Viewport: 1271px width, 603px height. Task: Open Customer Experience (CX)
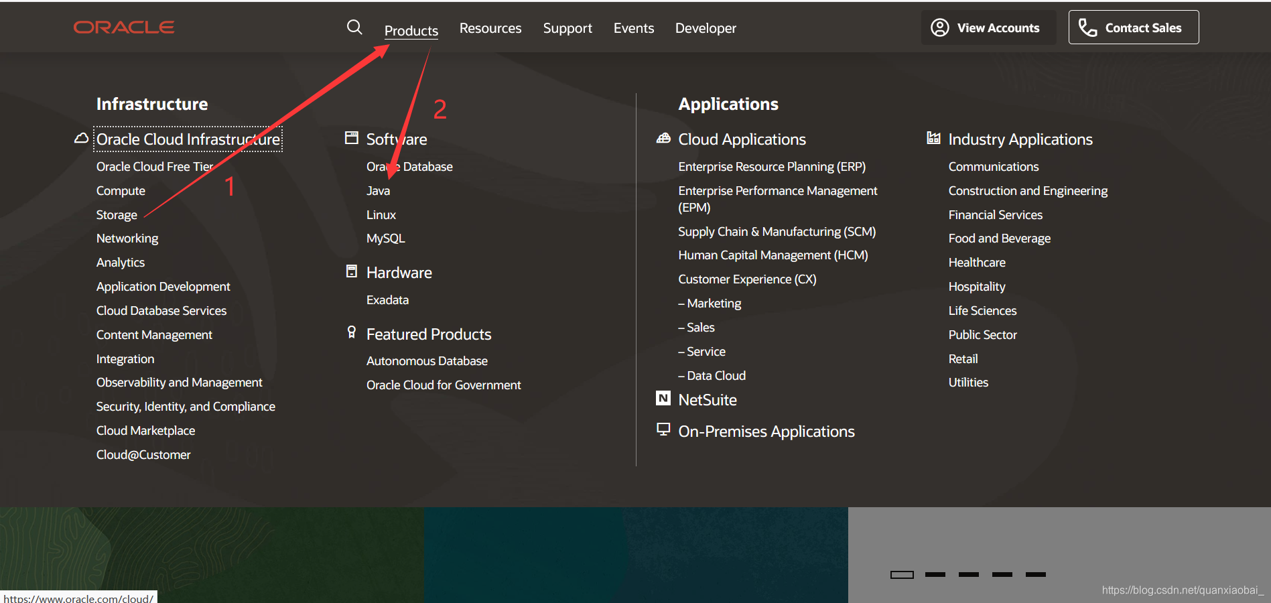748,279
